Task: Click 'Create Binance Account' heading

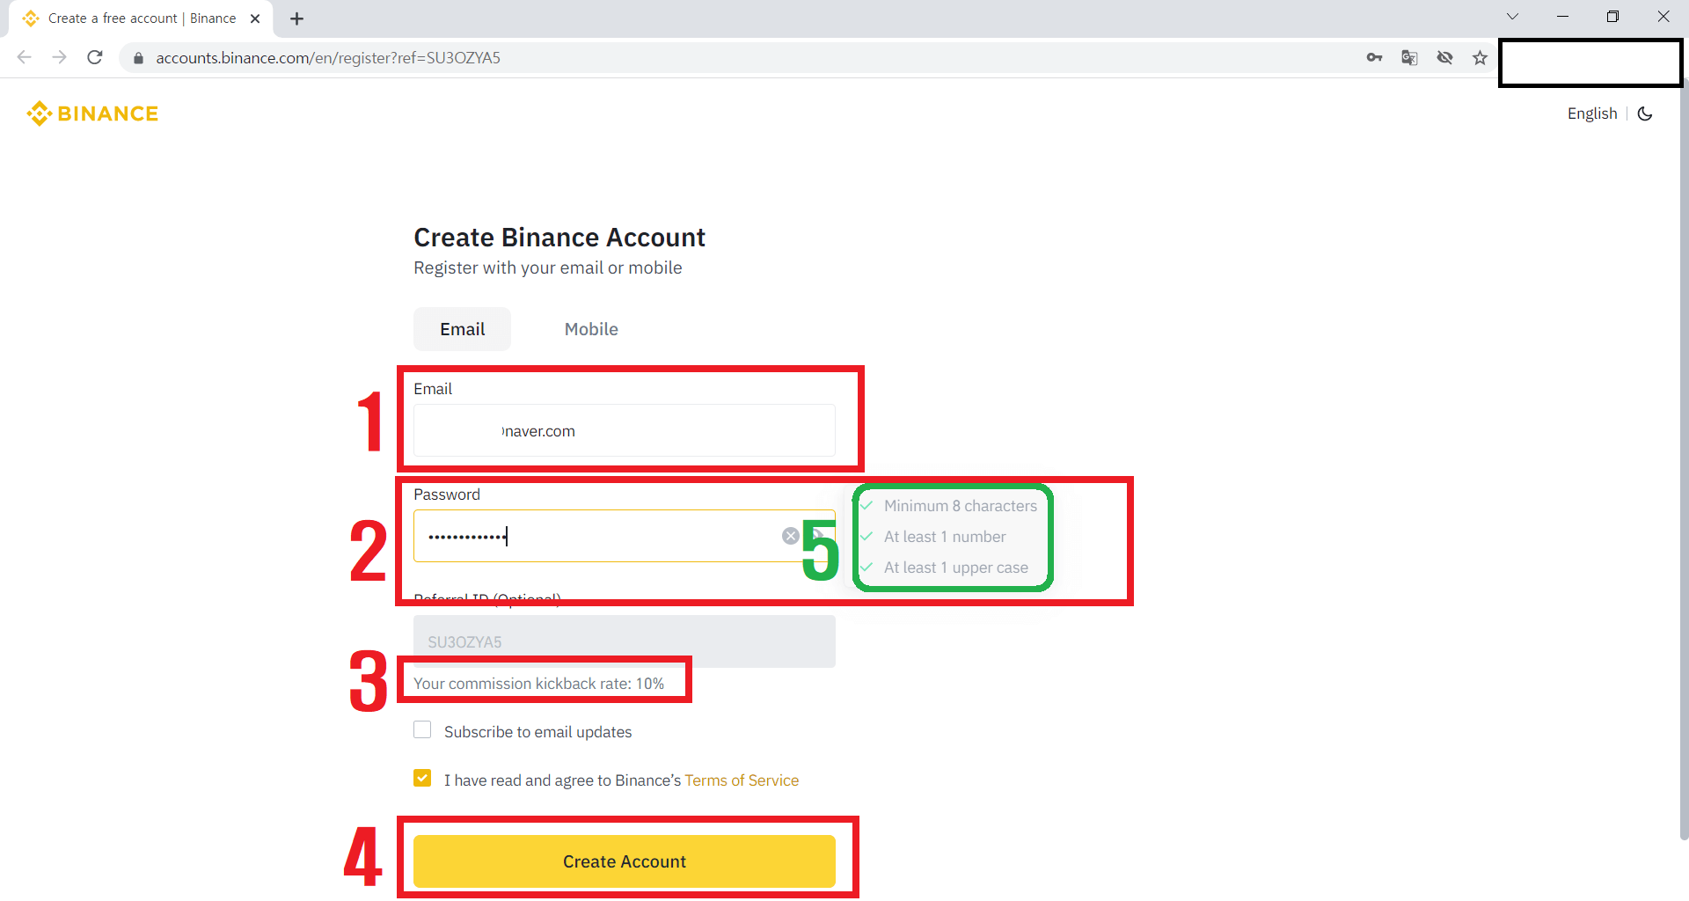Action: [x=559, y=238]
